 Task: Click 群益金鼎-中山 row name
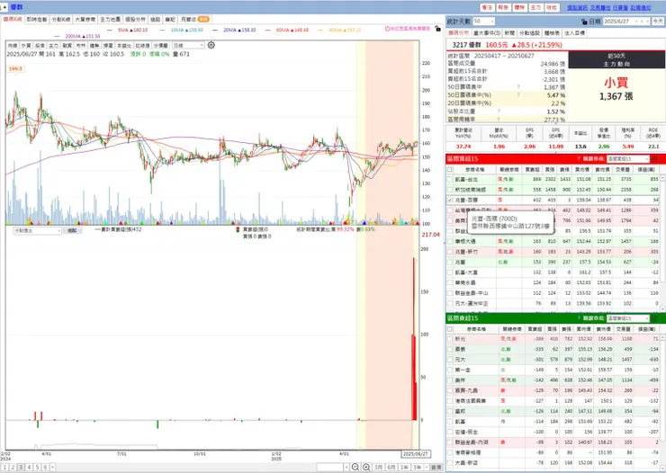[472, 293]
